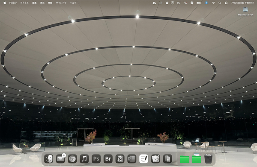
Task: Launch the Music app
Action: tap(84, 158)
